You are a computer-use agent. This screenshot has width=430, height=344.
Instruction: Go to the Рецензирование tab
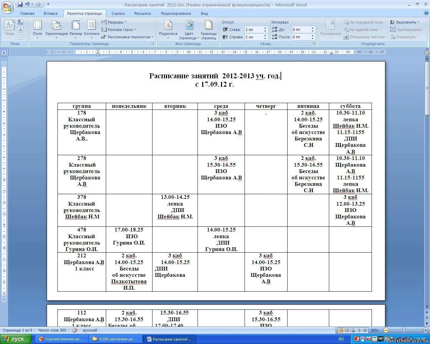point(176,13)
